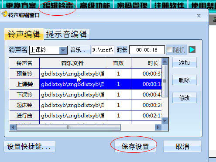Open the 密码管理 menu
The height and width of the screenshot is (162, 216).
(132, 5)
